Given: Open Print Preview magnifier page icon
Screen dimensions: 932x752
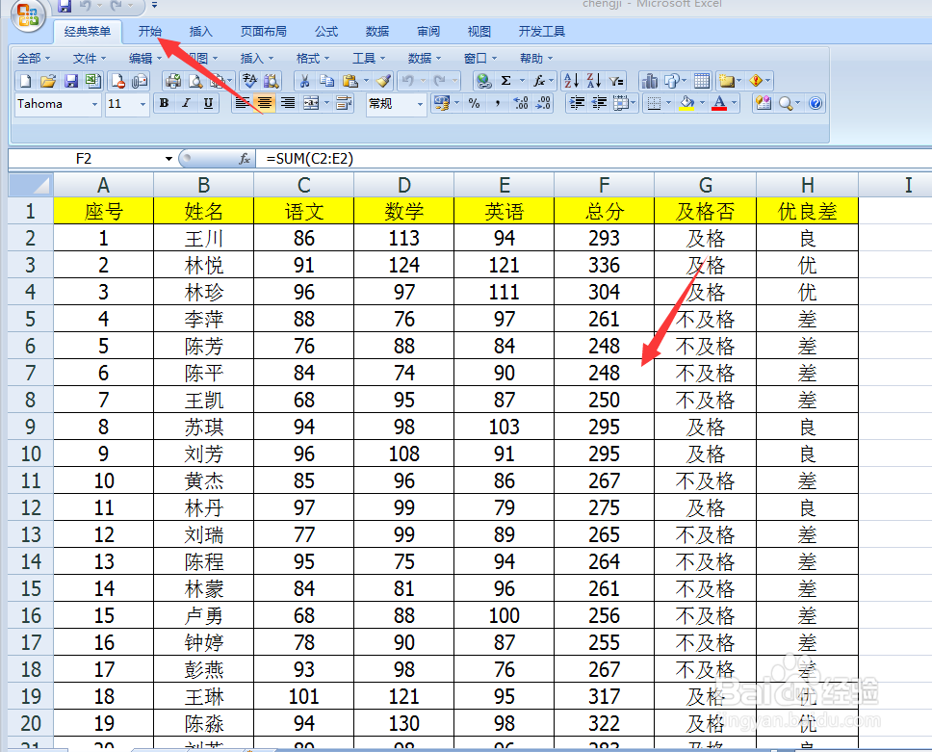Looking at the screenshot, I should (x=195, y=81).
